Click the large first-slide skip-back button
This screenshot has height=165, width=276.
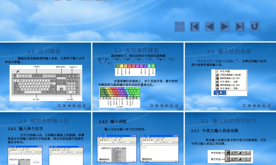click(x=195, y=27)
